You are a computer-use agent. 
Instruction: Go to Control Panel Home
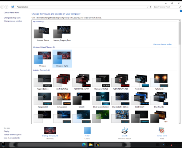pos(12,12)
